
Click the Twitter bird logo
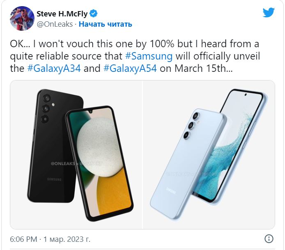pyautogui.click(x=269, y=13)
